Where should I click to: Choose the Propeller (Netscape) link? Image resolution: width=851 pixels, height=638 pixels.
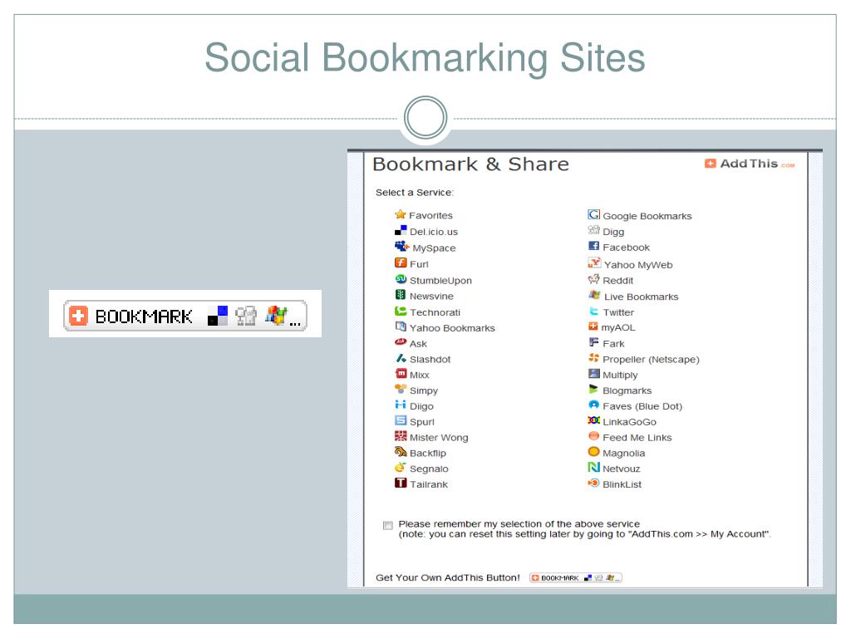[x=651, y=359]
